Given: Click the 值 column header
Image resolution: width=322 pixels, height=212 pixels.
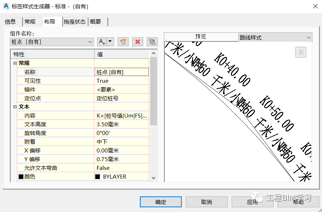Looking at the screenshot, I should (122, 54).
